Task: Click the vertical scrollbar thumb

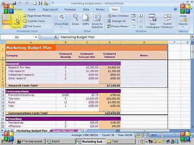Action: [192, 52]
